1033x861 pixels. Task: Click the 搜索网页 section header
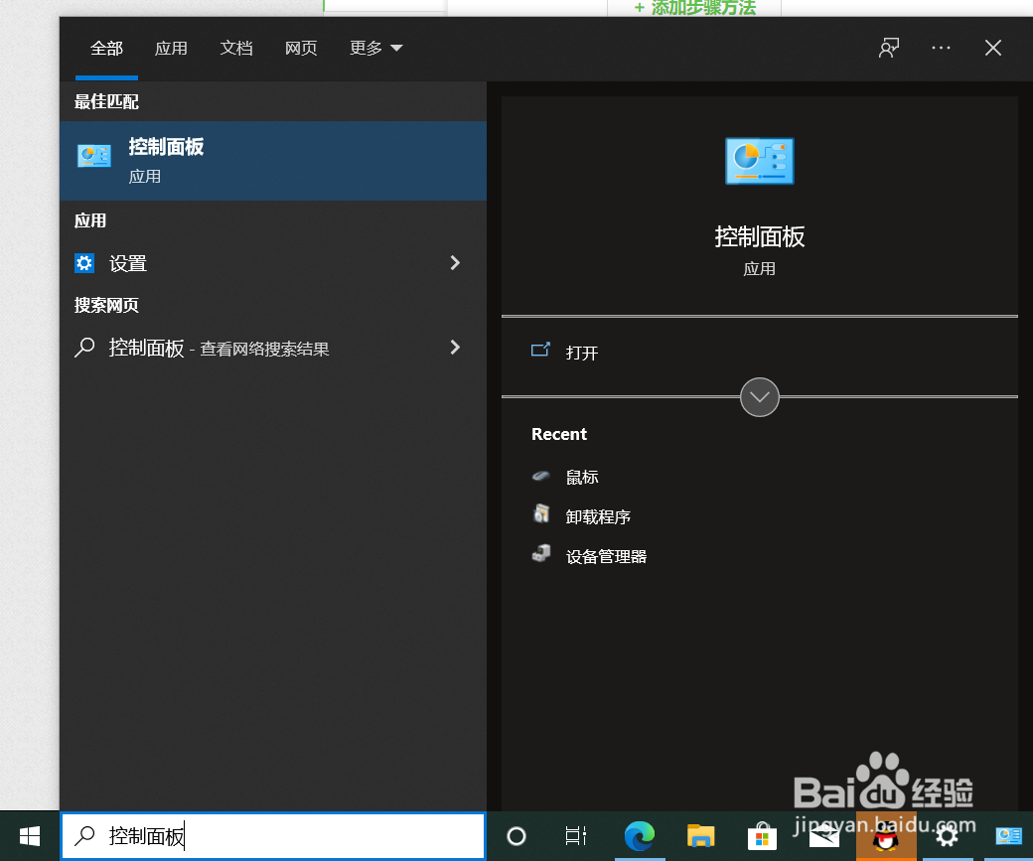[106, 305]
